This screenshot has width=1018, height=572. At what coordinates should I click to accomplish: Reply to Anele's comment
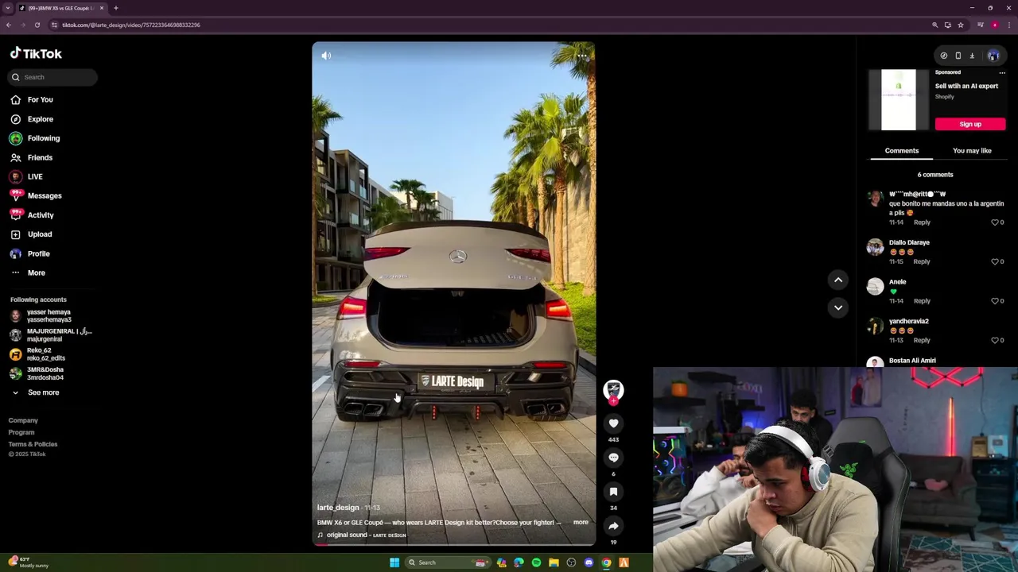click(x=922, y=301)
